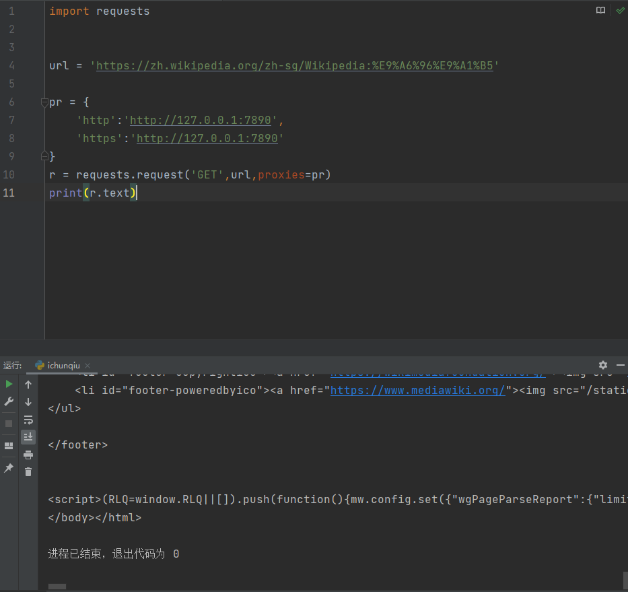Stop the running process square icon
The height and width of the screenshot is (592, 628).
pos(9,424)
